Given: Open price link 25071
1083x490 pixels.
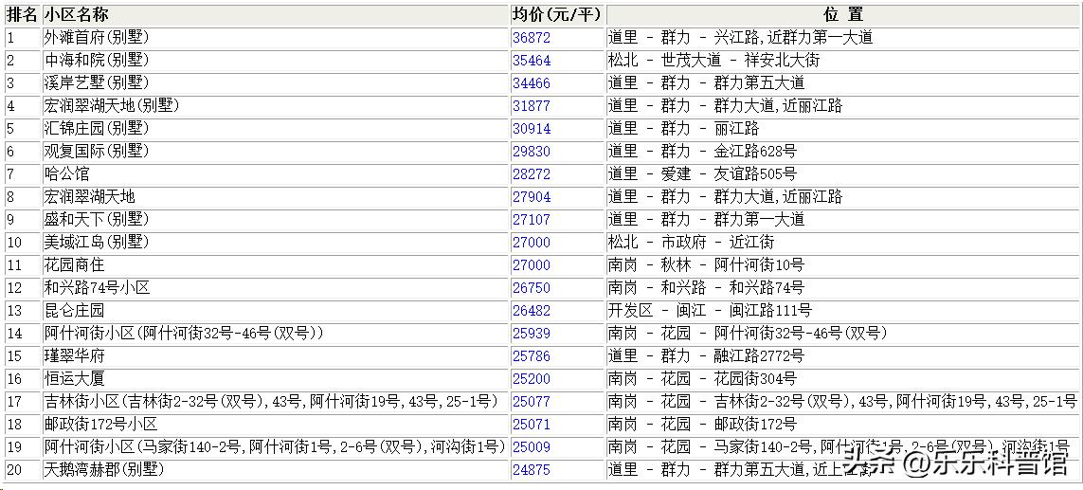Looking at the screenshot, I should [532, 425].
